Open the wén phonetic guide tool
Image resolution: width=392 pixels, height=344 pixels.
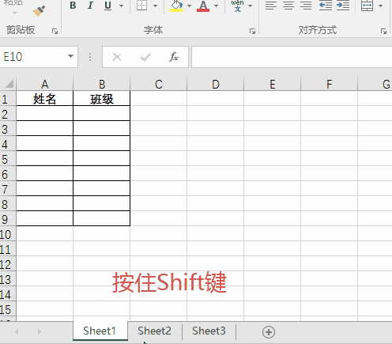tap(238, 6)
